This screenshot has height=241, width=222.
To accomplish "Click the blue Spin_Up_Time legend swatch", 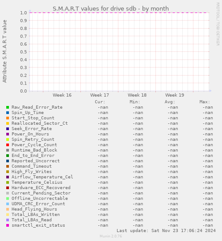I will tap(8, 113).
